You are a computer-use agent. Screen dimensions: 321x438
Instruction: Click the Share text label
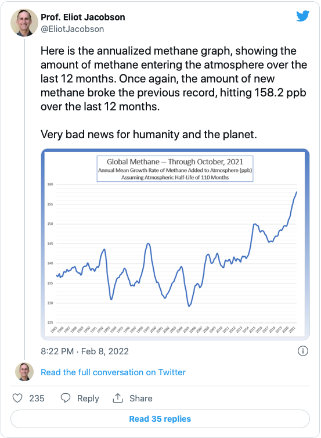pos(140,398)
